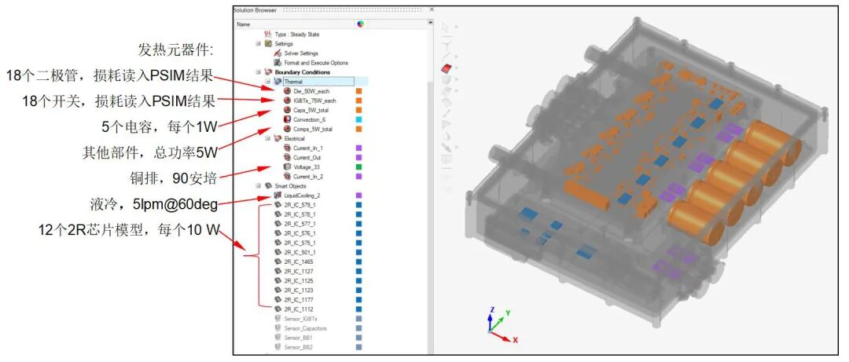Click the Solver Settings icon
The width and height of the screenshot is (849, 362).
click(x=277, y=53)
